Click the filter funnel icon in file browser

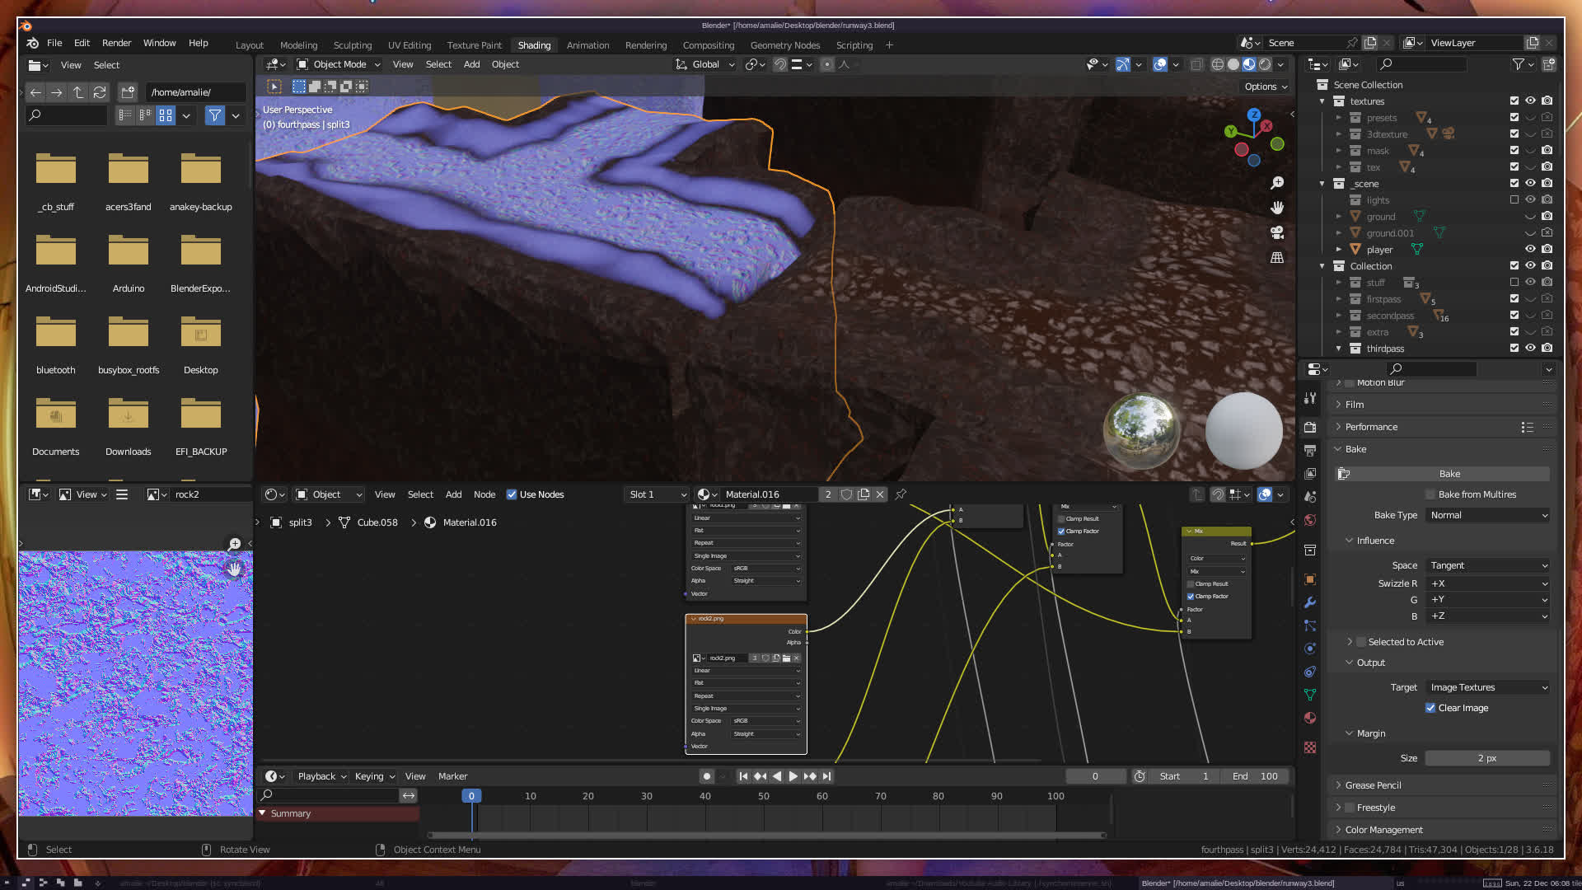pyautogui.click(x=215, y=115)
